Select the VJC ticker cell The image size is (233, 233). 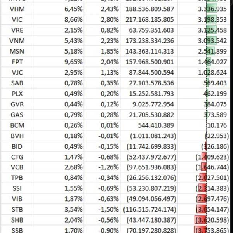17,72
